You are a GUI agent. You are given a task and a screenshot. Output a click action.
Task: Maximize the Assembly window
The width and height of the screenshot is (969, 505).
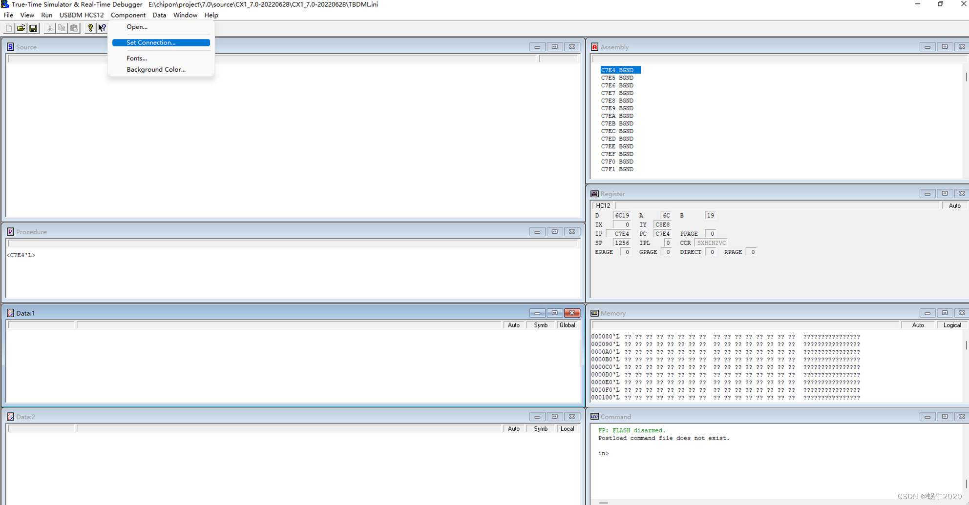tap(945, 47)
